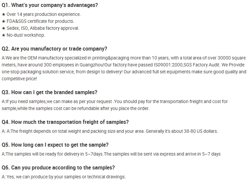Viewport: 248px width, 180px height.
Task: Select the 'Q3. How can I get the branded samples?' heading
Action: (50, 92)
